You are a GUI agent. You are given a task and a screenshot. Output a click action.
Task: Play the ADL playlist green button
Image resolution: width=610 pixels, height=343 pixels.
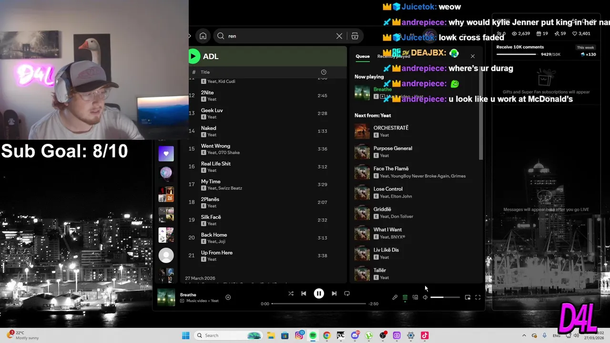(193, 56)
